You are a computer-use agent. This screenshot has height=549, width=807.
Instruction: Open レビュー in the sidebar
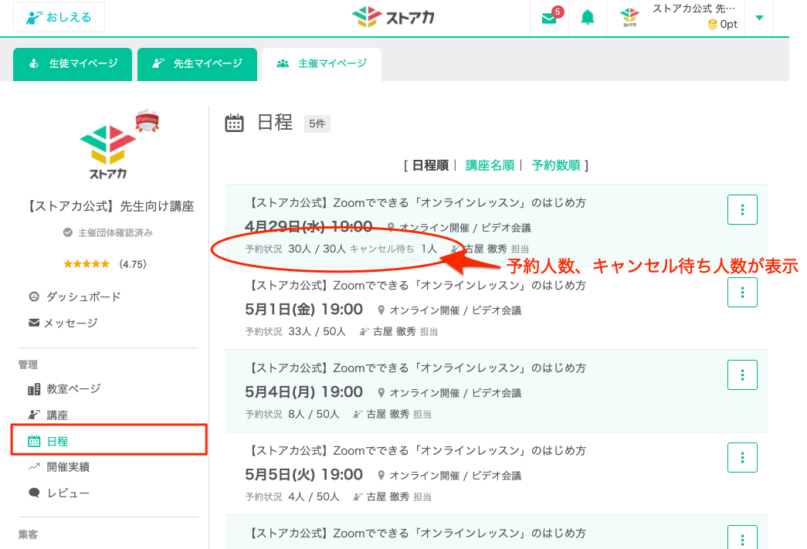point(59,493)
